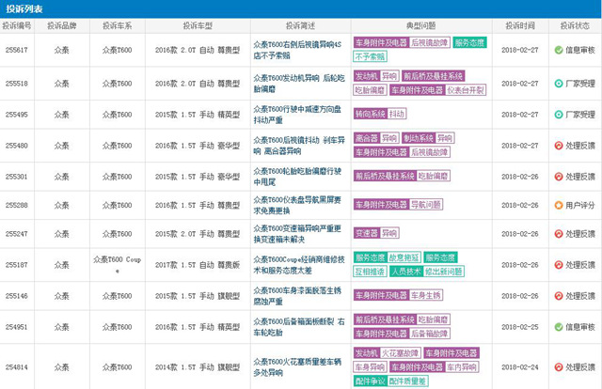Open complaint 众泰T600车身漆面脱落生锈
The height and width of the screenshot is (389, 602).
tap(297, 296)
